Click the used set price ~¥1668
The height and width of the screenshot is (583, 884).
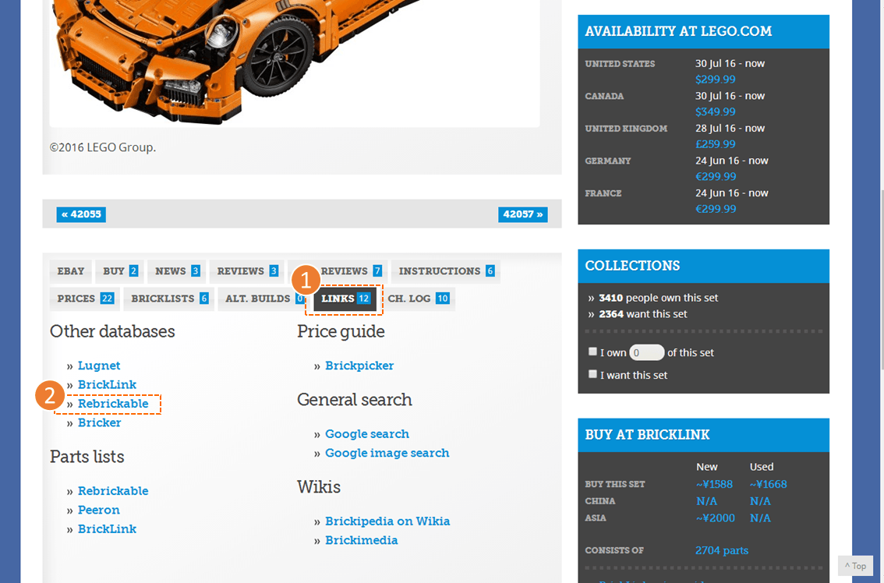pos(768,484)
